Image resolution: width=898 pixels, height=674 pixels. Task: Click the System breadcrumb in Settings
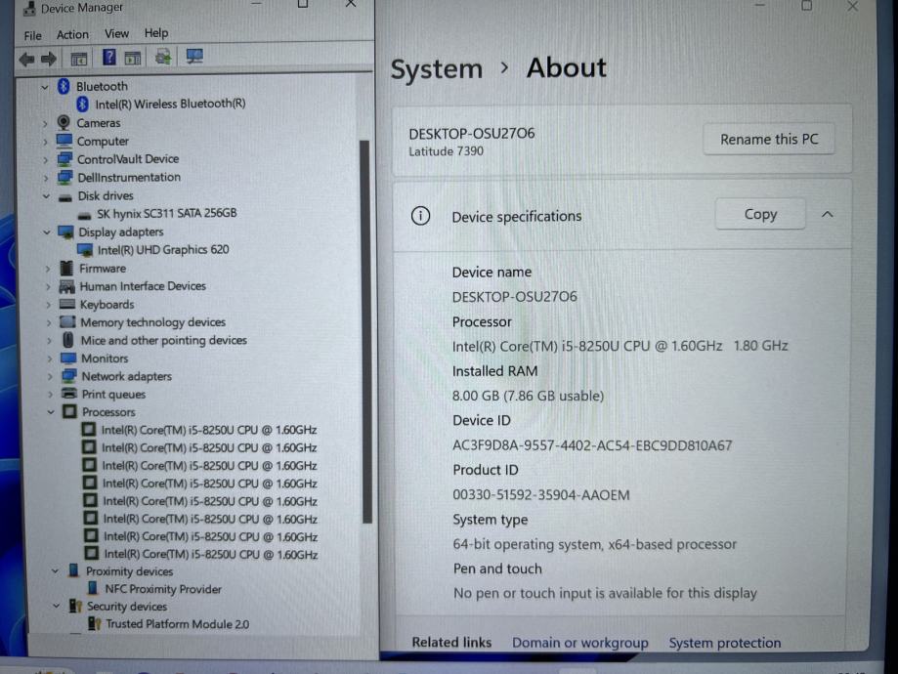437,69
